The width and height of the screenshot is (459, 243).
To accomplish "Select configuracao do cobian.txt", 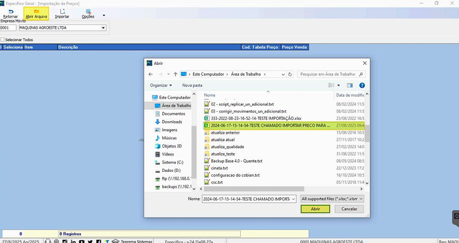I will (x=232, y=175).
